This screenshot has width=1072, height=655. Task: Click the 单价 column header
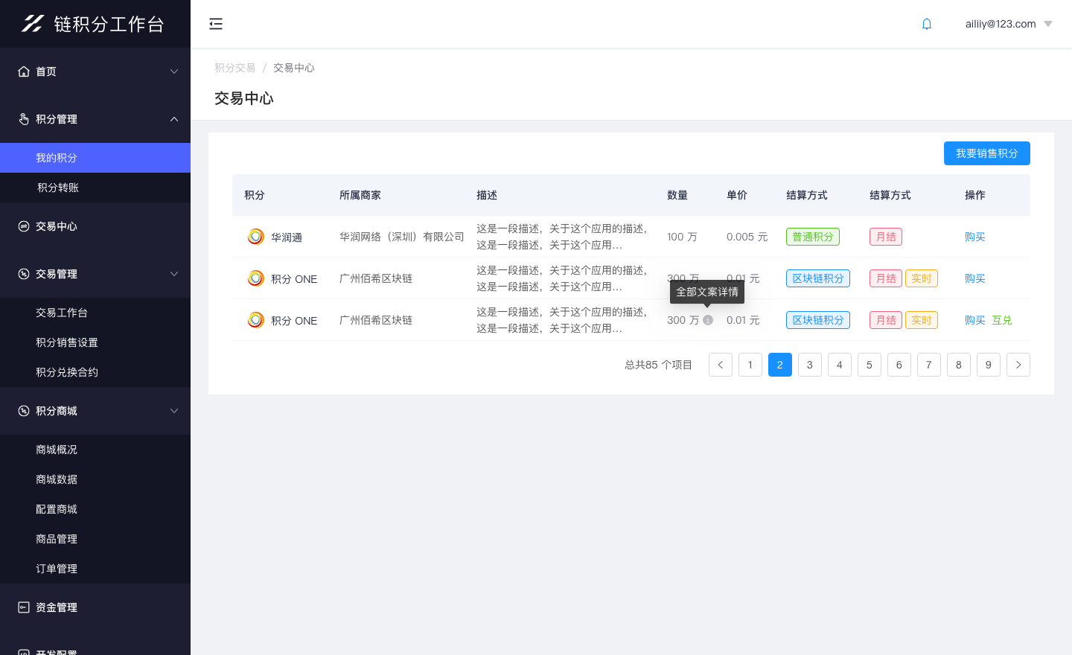pos(737,195)
